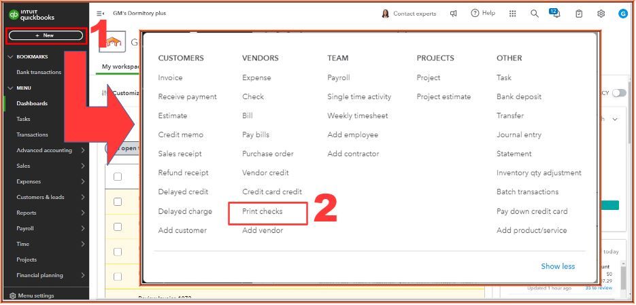Select Add product/service

(532, 230)
